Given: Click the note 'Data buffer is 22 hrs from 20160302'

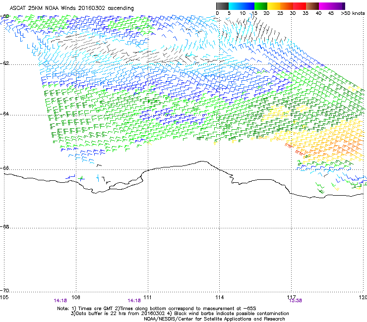Looking at the screenshot, I should [x=120, y=314].
